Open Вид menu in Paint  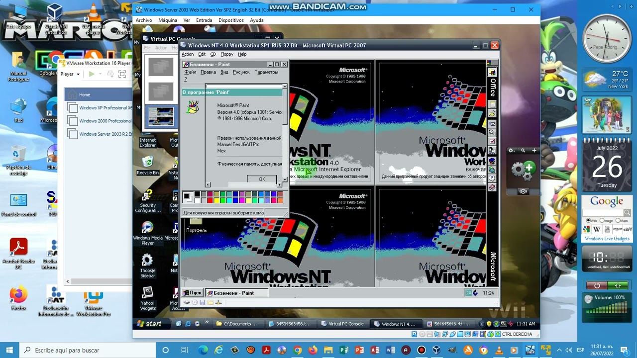click(224, 72)
